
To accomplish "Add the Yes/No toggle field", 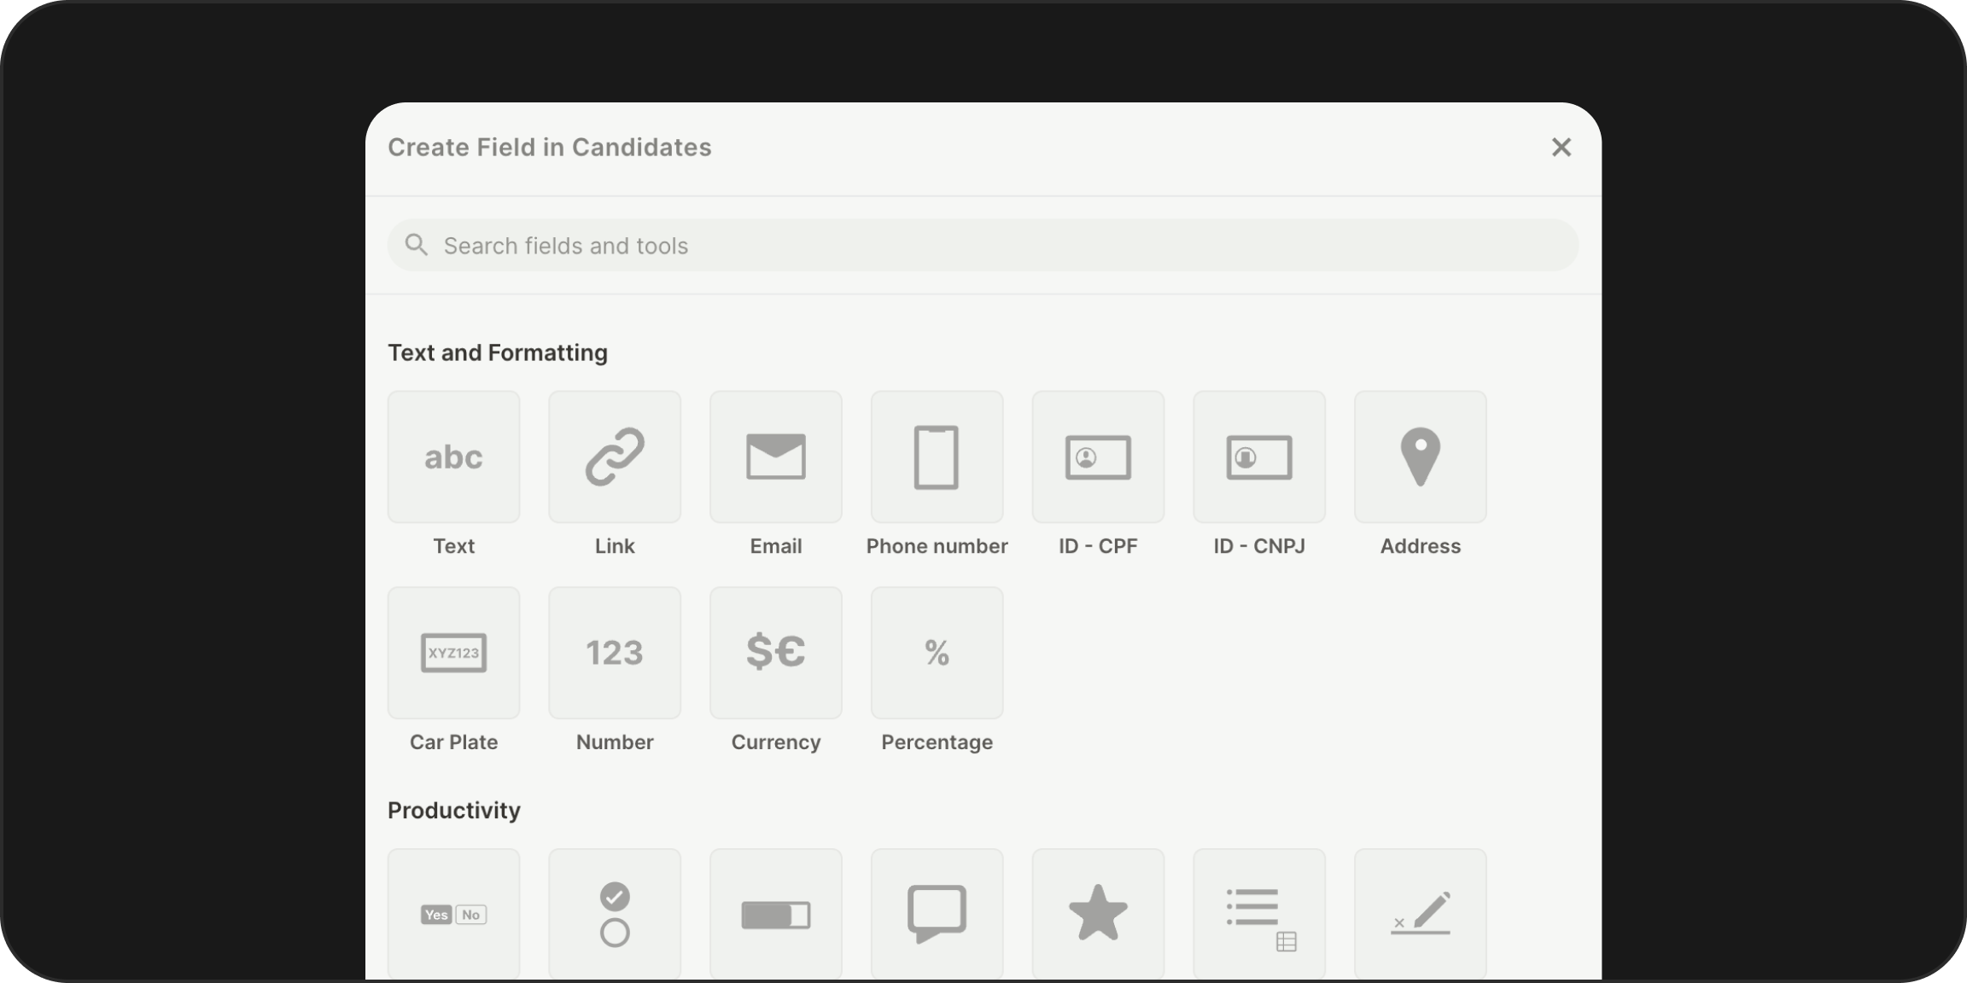I will coord(453,914).
